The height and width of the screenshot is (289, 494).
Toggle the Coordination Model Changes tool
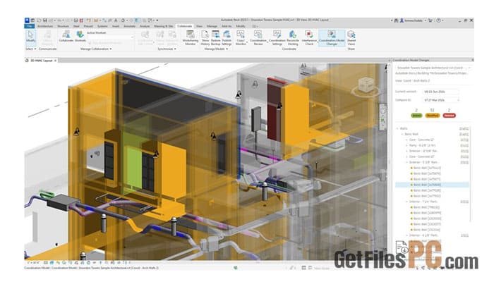pyautogui.click(x=332, y=38)
